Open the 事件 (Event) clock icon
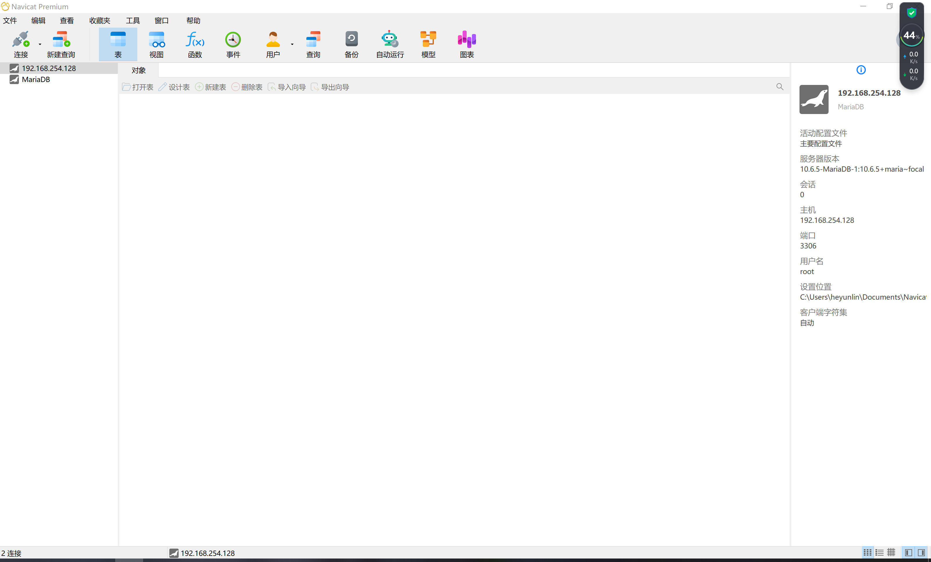This screenshot has height=562, width=931. tap(233, 45)
